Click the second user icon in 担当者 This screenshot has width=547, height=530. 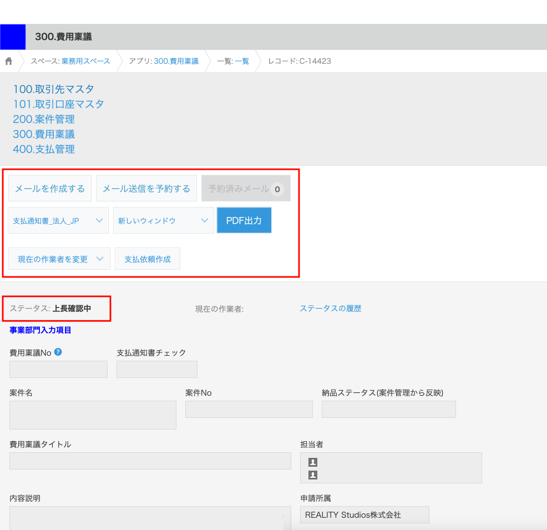(313, 475)
